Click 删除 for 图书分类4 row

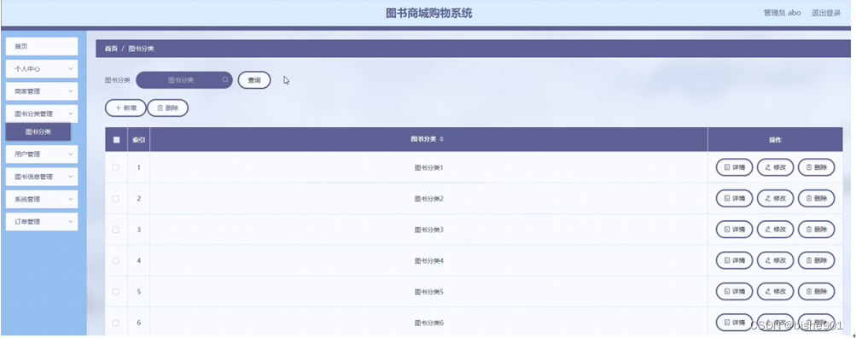point(816,261)
